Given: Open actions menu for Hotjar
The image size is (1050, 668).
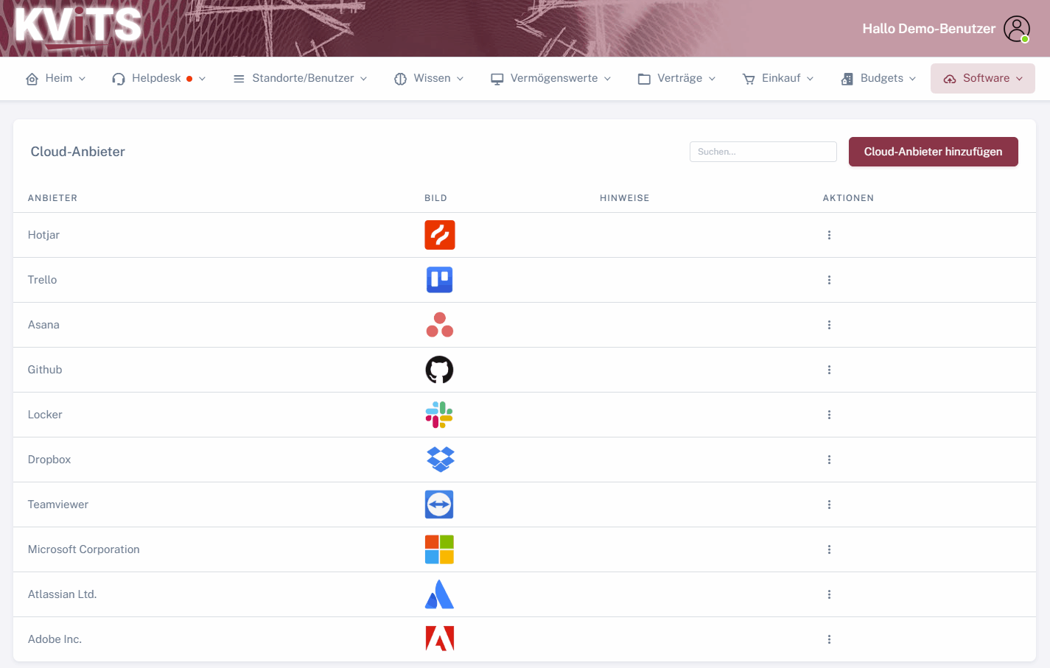Looking at the screenshot, I should coord(829,235).
